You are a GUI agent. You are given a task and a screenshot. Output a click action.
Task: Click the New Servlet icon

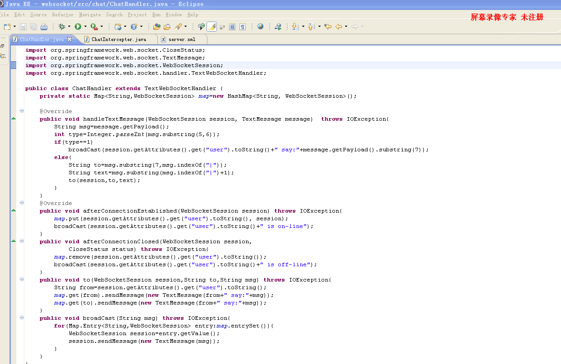click(134, 27)
